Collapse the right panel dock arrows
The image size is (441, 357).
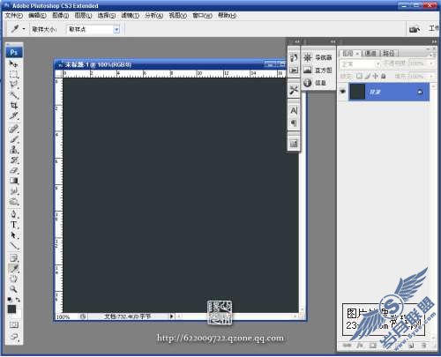pos(434,41)
